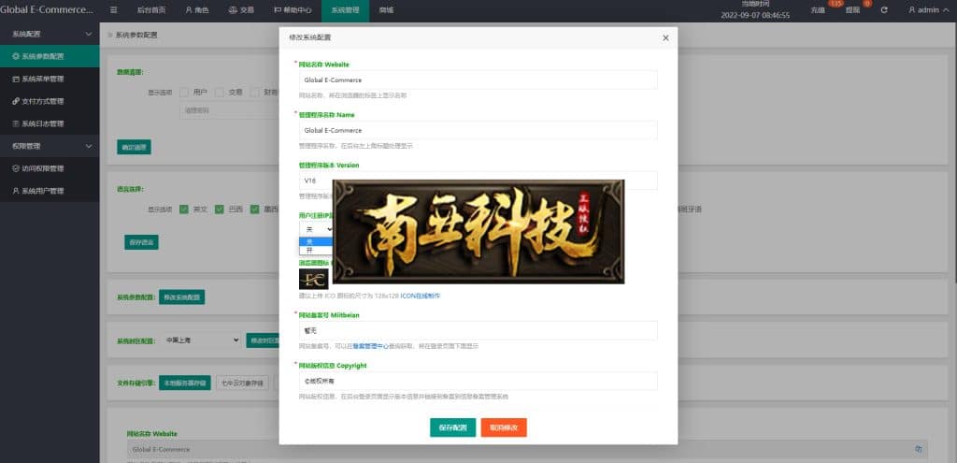Toggle the hamburger sidebar collapse icon
This screenshot has width=957, height=463.
coord(114,9)
